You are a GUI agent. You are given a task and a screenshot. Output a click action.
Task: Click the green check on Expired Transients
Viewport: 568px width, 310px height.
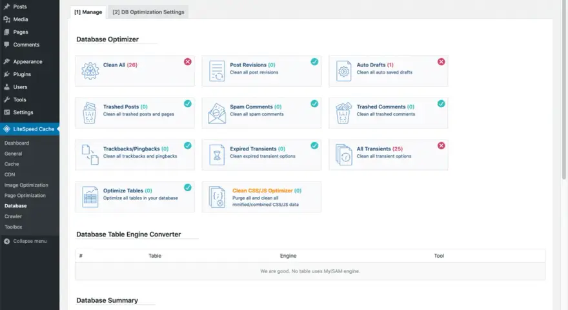coord(314,145)
